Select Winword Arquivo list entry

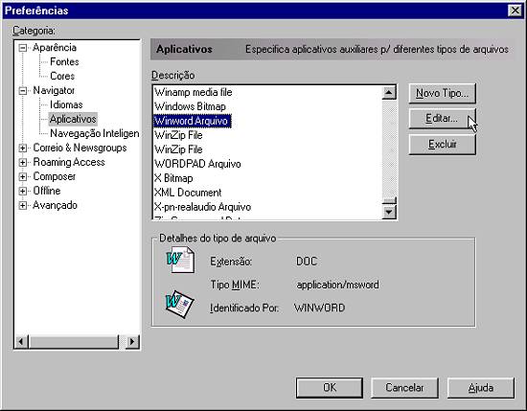click(x=192, y=121)
